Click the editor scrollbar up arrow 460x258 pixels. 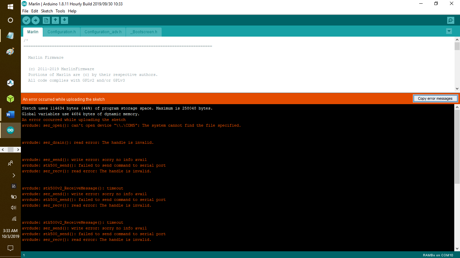pos(457,40)
